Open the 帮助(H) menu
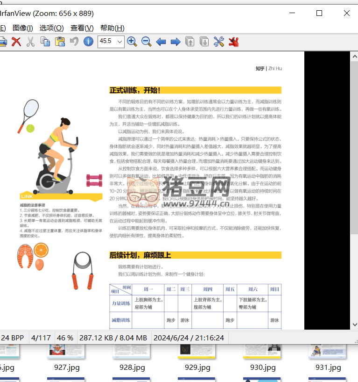This screenshot has height=382, width=358. point(112,28)
